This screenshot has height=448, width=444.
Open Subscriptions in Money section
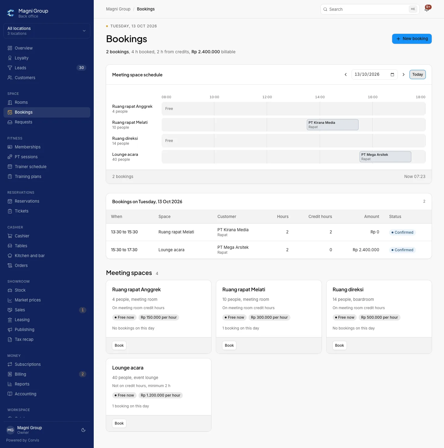[47, 364]
